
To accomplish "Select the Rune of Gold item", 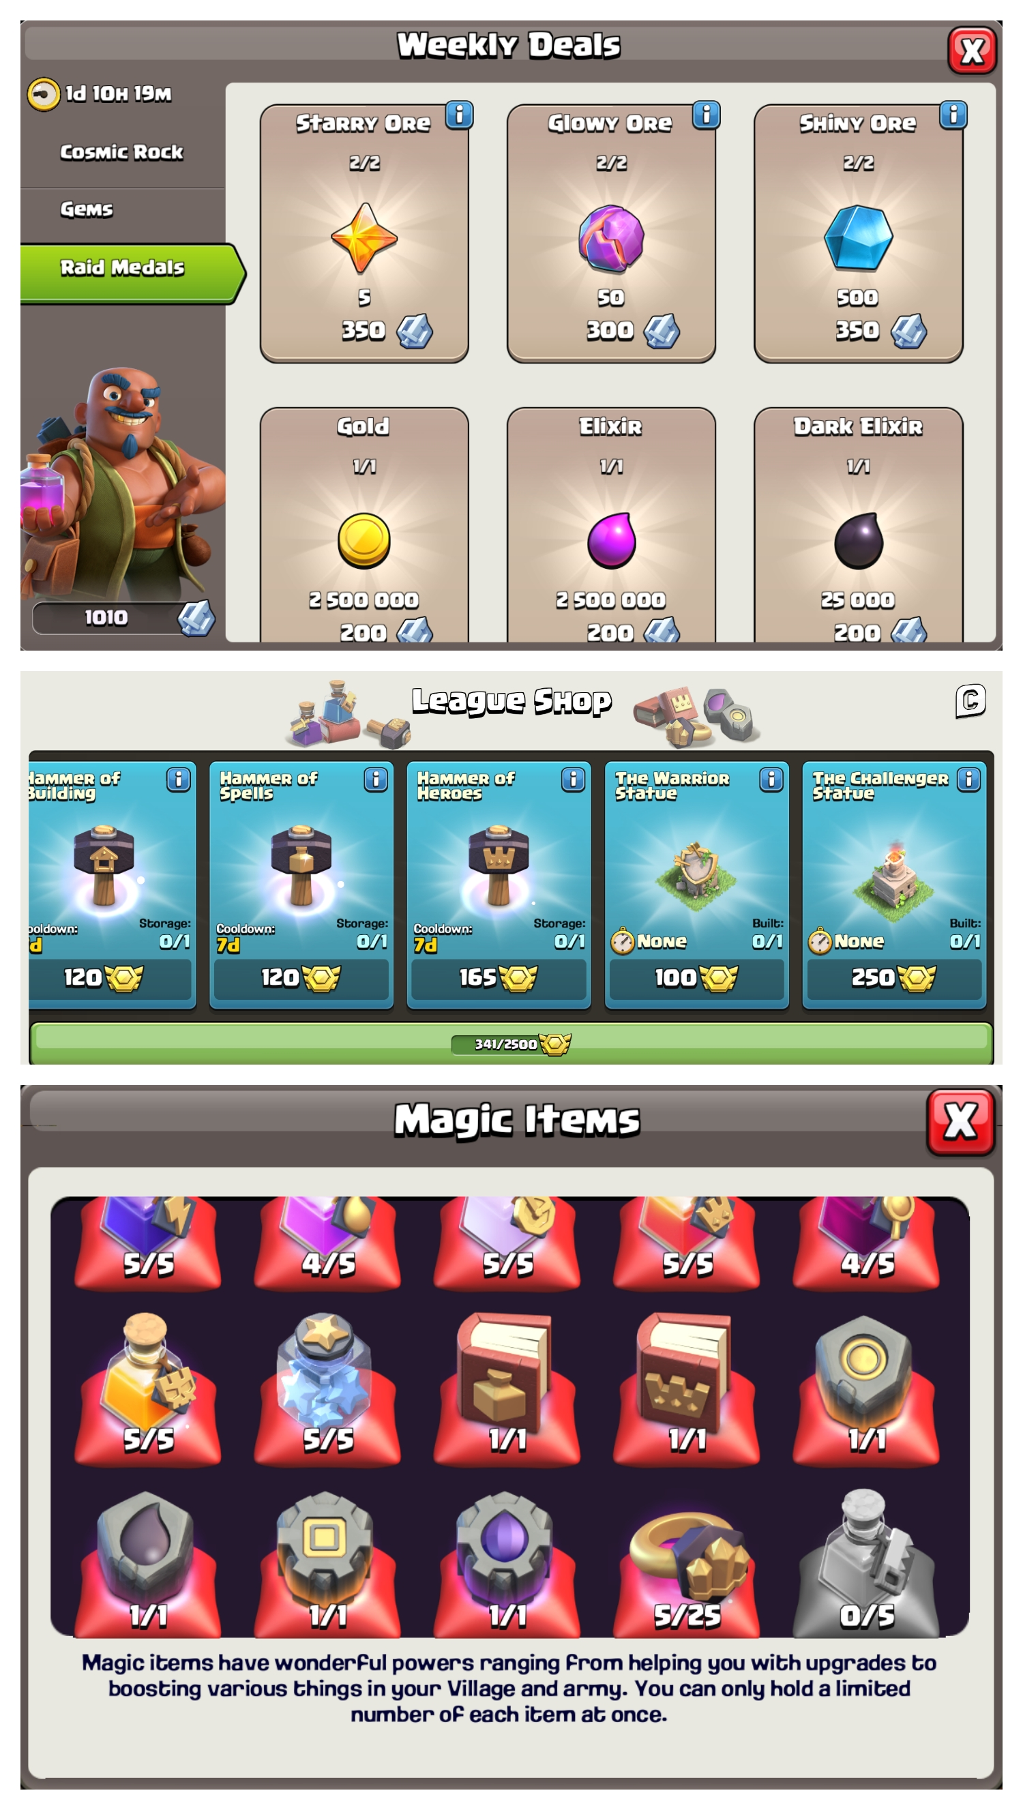I will 866,1386.
